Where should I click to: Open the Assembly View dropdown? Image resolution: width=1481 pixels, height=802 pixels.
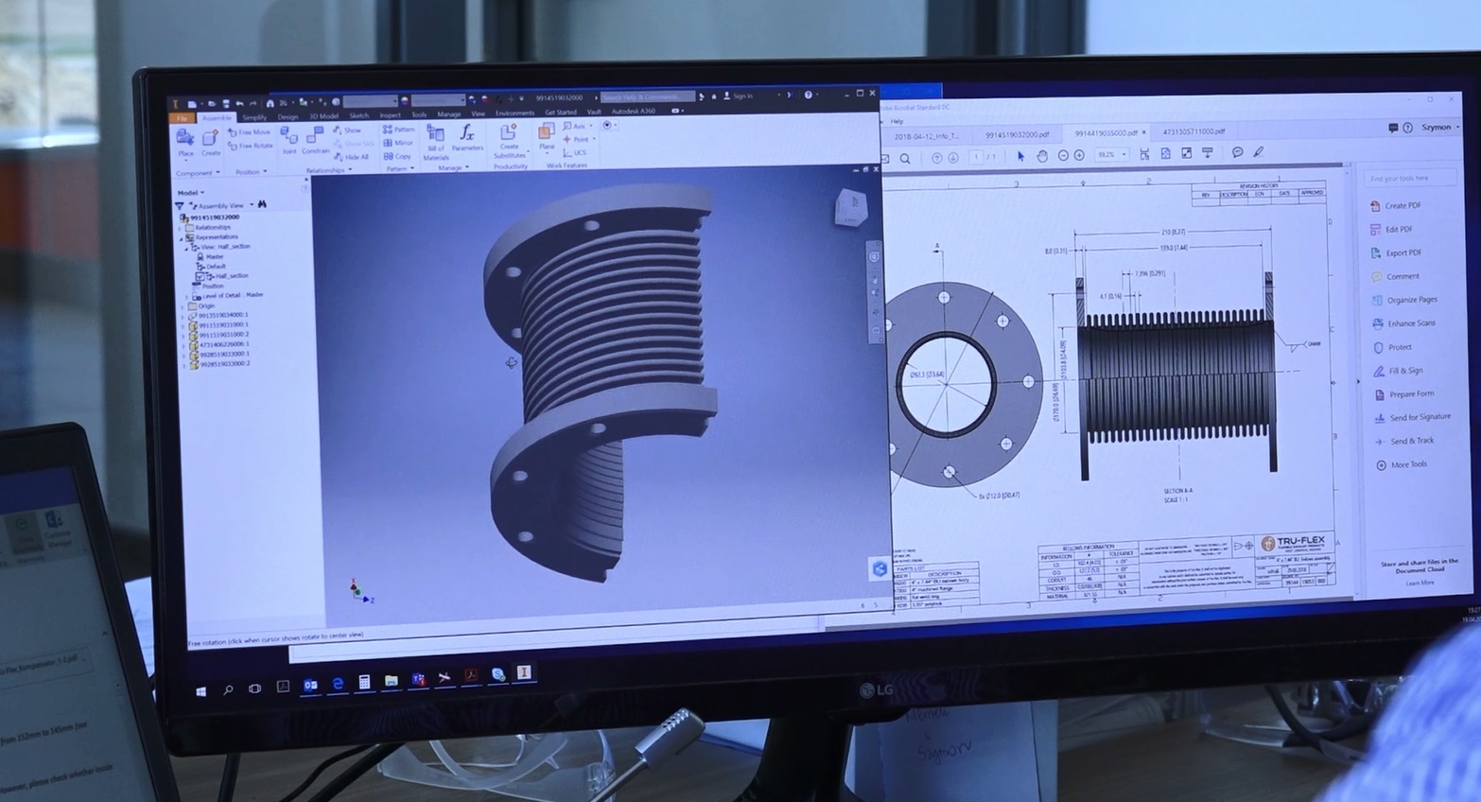[252, 204]
